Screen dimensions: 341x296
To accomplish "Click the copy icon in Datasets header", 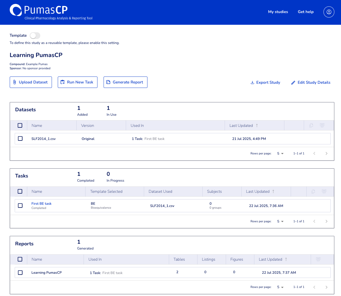I will click(311, 125).
